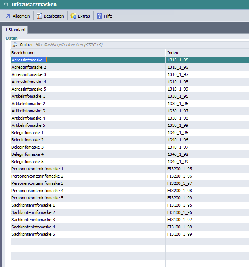Sort by the Index column header
249x267 pixels.
click(x=197, y=52)
